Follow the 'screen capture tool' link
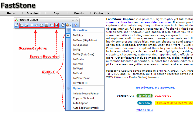This screenshot has height=113, width=193. [x=120, y=22]
